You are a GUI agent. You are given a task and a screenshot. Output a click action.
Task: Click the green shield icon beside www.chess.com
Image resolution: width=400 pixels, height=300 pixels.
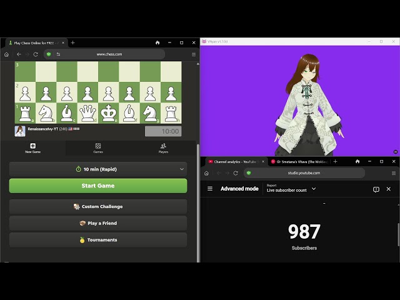tap(49, 54)
